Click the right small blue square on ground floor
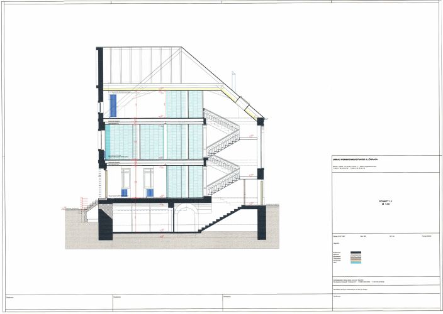 pyautogui.click(x=150, y=193)
